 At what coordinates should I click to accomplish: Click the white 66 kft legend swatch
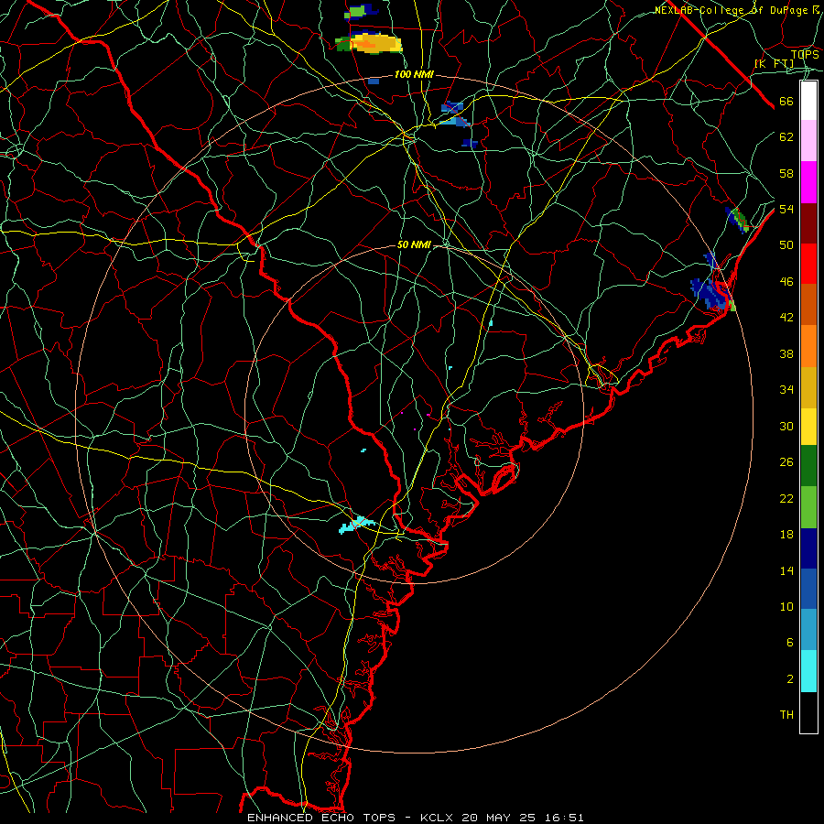point(808,101)
